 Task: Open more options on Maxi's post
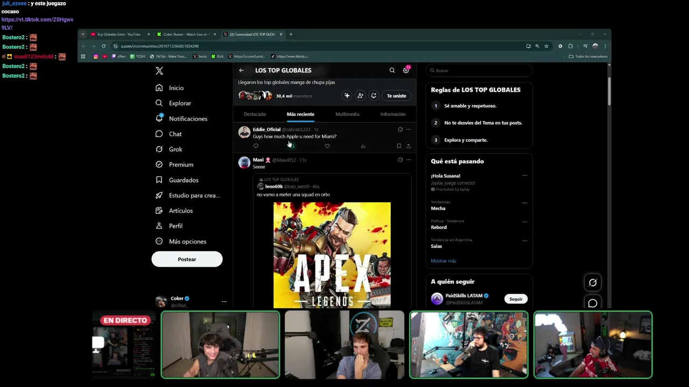[x=409, y=160]
